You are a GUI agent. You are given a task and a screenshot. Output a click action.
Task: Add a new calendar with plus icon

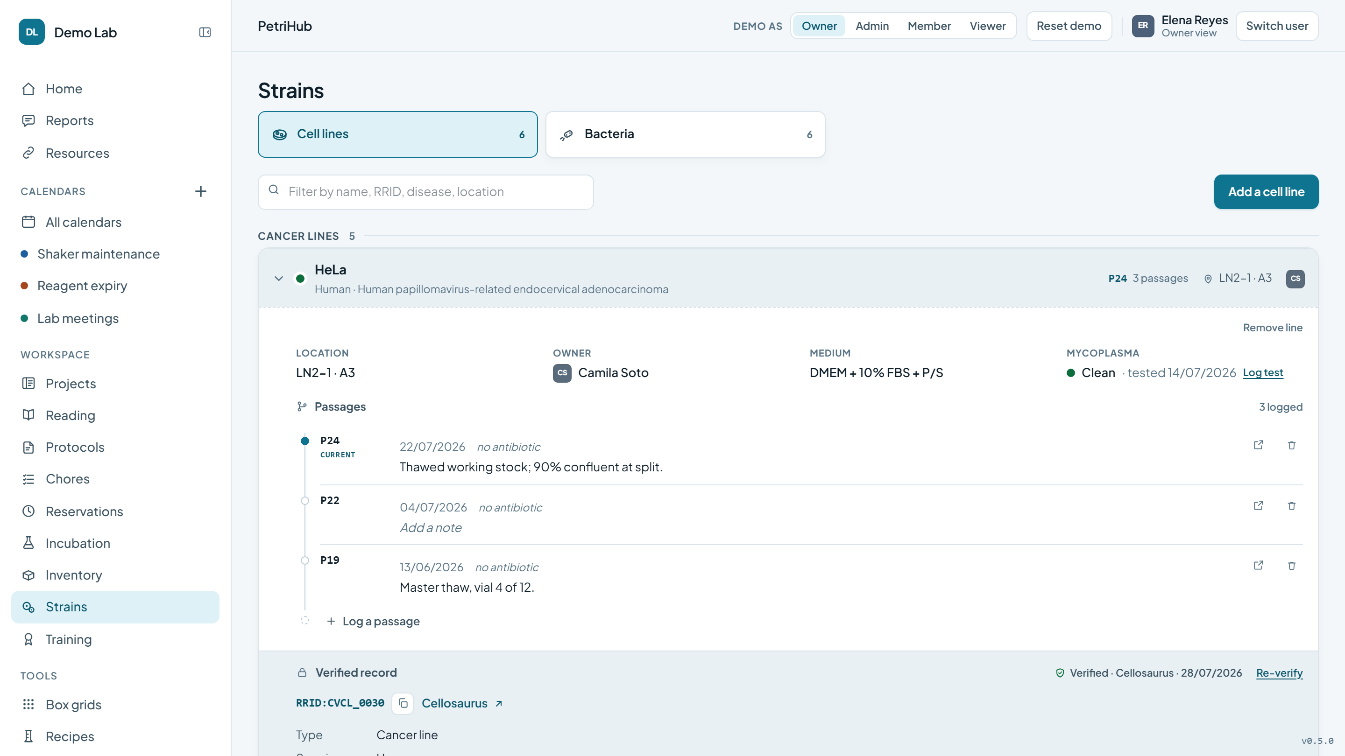200,191
